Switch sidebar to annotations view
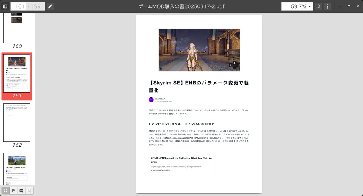 click(21, 191)
